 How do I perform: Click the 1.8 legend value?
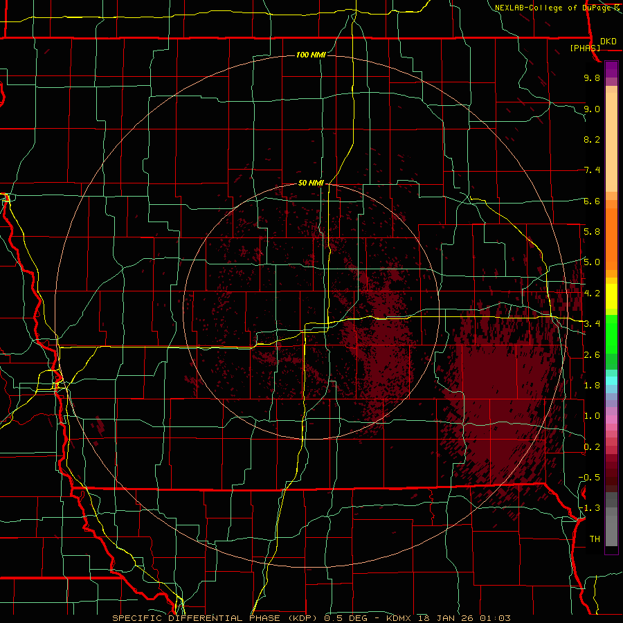592,385
